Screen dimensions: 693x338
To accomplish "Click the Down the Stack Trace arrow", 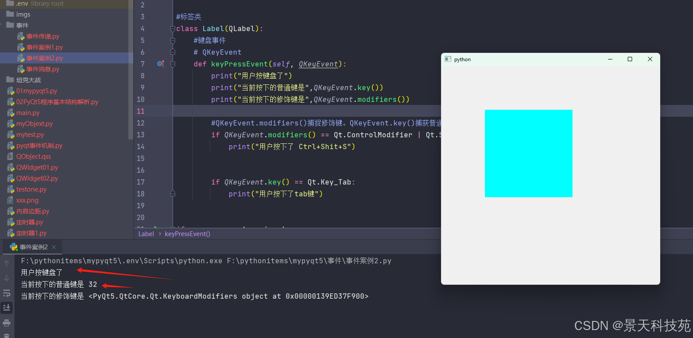I will (x=7, y=278).
